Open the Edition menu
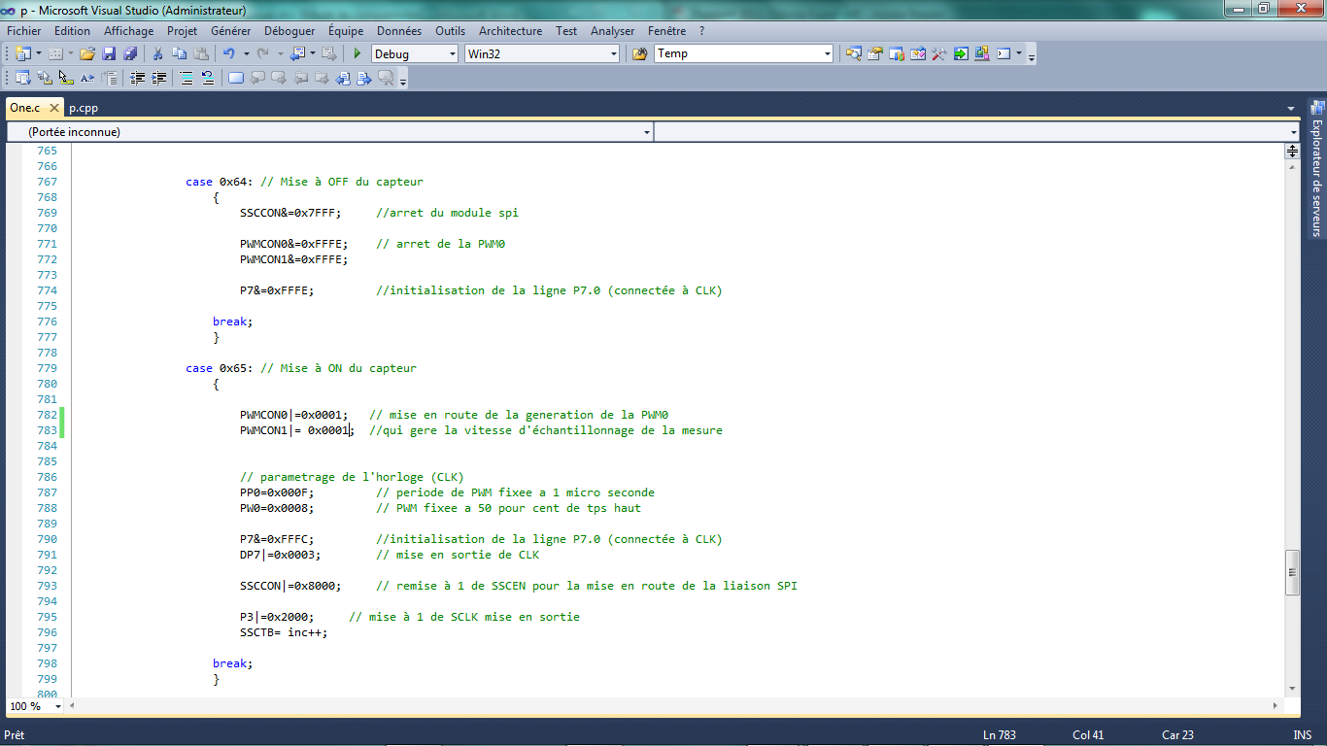Viewport: 1327px width, 746px height. (x=73, y=31)
